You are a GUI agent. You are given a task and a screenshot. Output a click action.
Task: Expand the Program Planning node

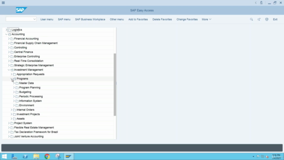[14, 88]
